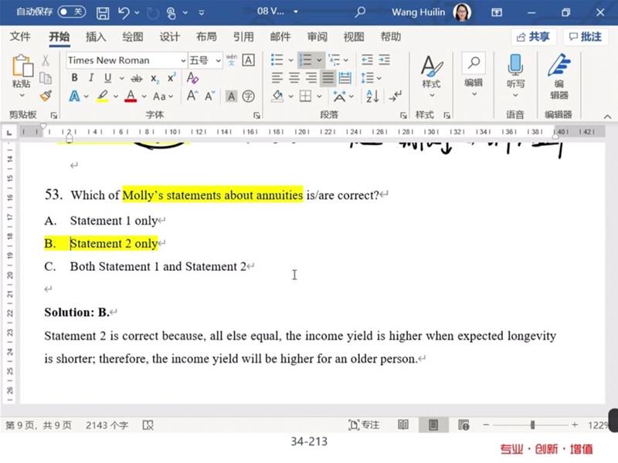Image resolution: width=618 pixels, height=463 pixels.
Task: Click the Cut scissors icon
Action: pyautogui.click(x=46, y=60)
